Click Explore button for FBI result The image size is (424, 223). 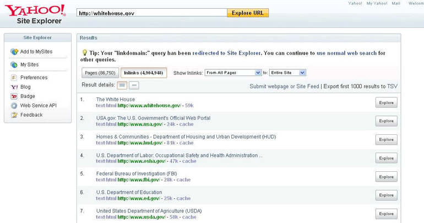point(387,177)
